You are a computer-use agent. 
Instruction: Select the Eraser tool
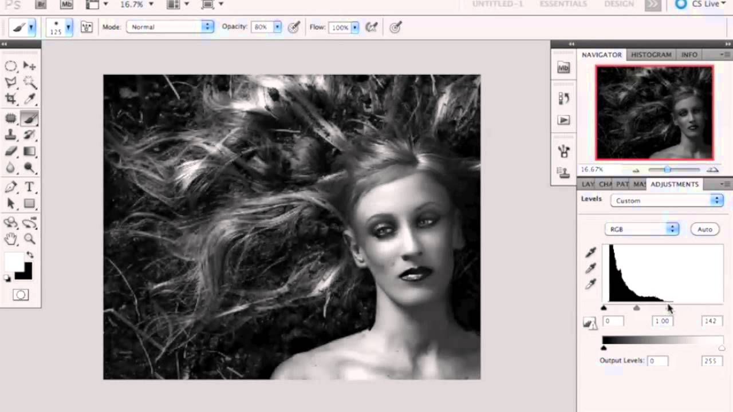click(x=11, y=152)
